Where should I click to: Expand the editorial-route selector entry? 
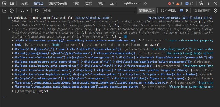click(13, 58)
